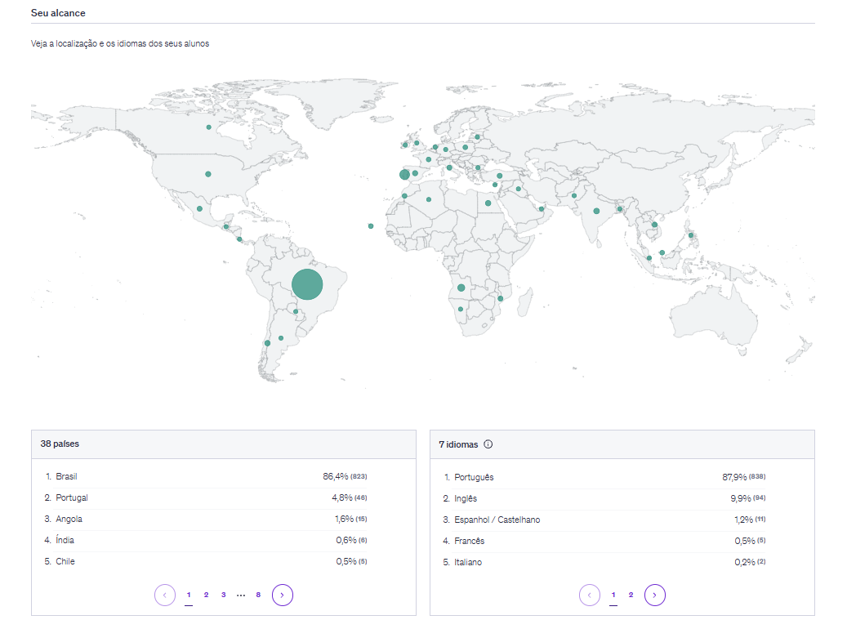Screen dimensions: 847x620
Task: Go to previous page of countries list
Action: pos(165,595)
